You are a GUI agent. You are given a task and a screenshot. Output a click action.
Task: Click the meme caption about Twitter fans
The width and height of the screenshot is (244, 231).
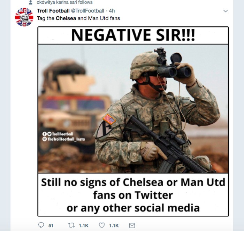click(x=133, y=195)
